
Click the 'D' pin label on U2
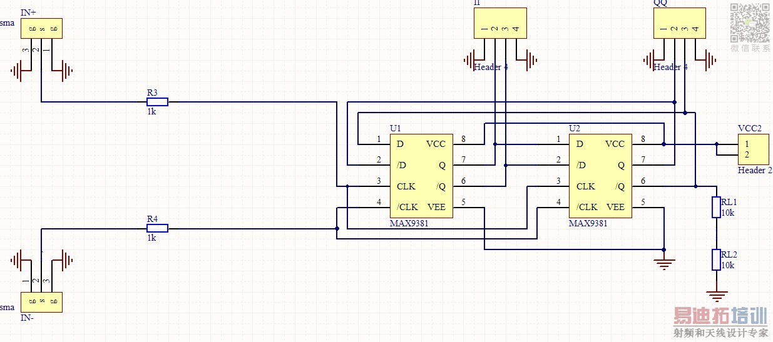tap(580, 144)
